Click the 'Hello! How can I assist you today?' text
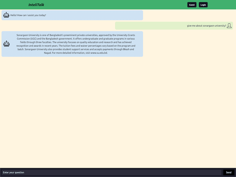The height and width of the screenshot is (177, 236). pos(28,15)
